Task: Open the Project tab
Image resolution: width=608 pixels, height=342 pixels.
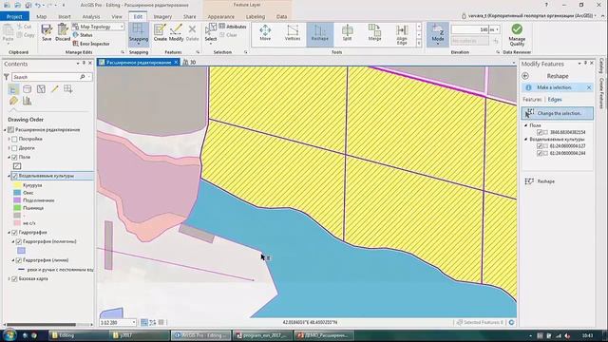Action: point(14,17)
